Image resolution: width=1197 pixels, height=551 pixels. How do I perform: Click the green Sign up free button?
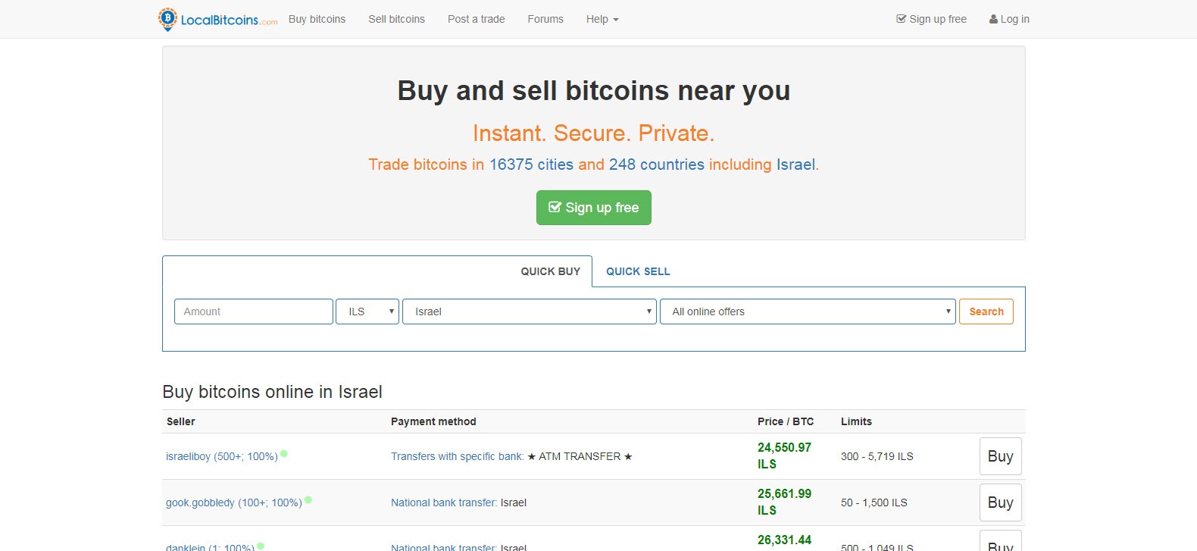point(594,208)
